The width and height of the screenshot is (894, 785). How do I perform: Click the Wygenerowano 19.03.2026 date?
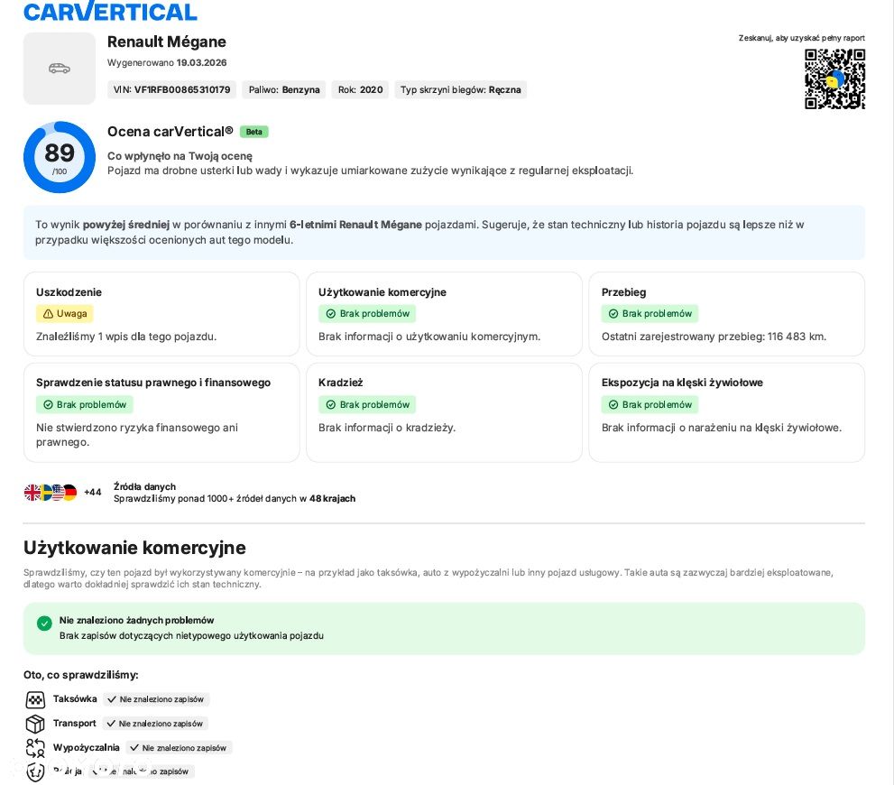pos(167,62)
